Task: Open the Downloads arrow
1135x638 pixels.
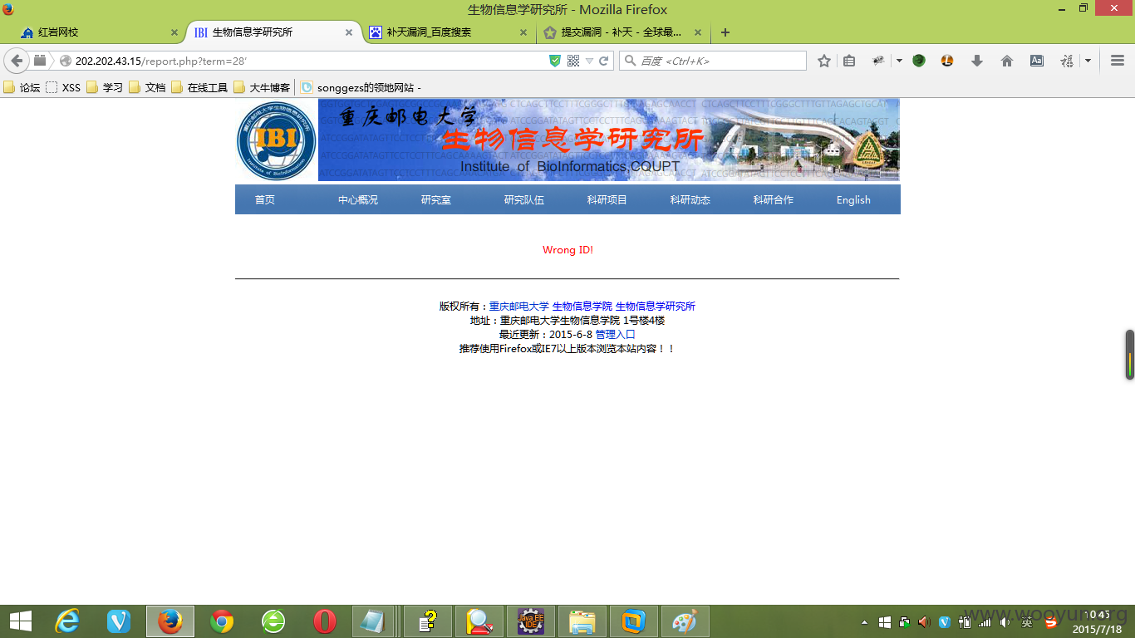Action: click(977, 61)
